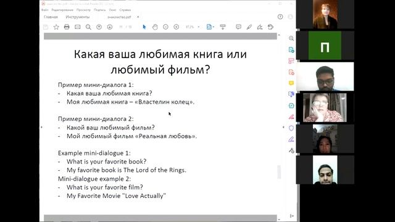Open More tools wrench icon in right panel

[x=291, y=150]
